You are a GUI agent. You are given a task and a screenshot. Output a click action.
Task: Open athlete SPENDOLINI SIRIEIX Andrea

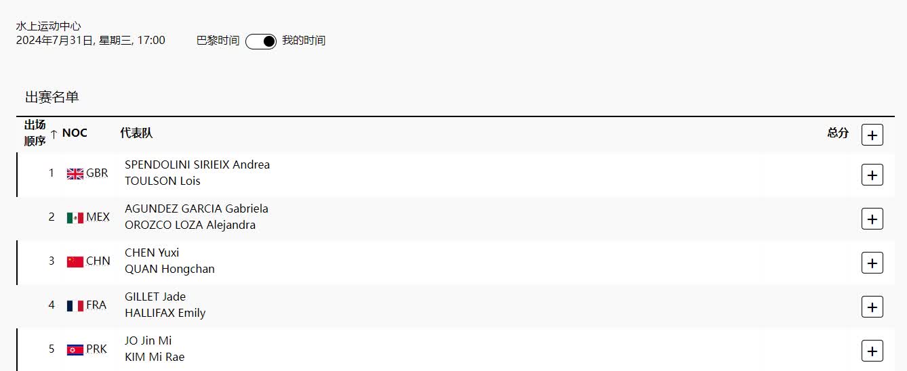197,165
